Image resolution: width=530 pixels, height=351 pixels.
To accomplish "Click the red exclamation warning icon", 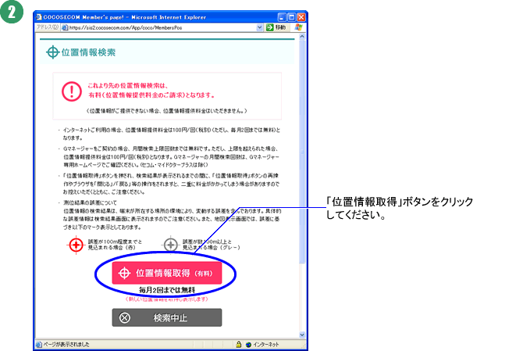I will click(x=72, y=91).
